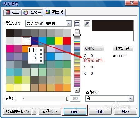Click the 名称 name field showing 白
Screen dimensions: 140x118
coord(107,98)
